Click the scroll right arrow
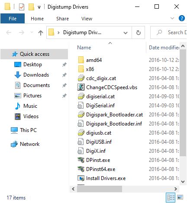The image size is (187, 203). pos(176,189)
